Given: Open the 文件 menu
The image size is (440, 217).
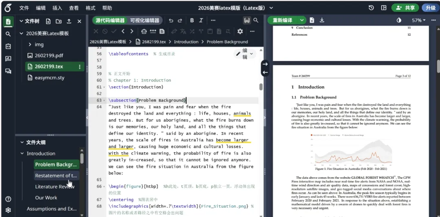Looking at the screenshot, I should pos(24,8).
